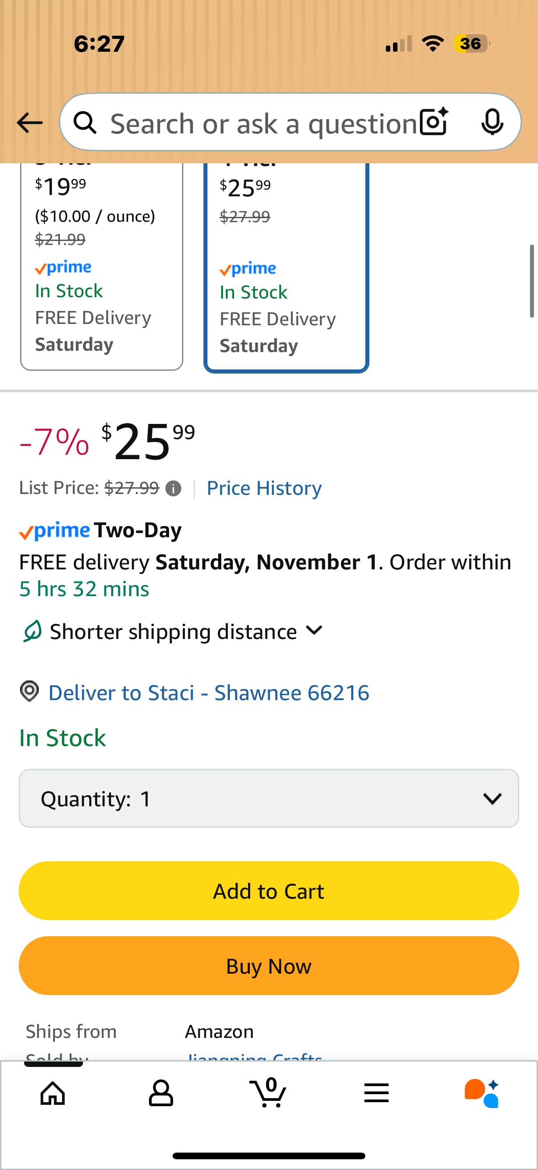This screenshot has height=1170, width=538.
Task: Tap the search input field
Action: click(x=263, y=123)
